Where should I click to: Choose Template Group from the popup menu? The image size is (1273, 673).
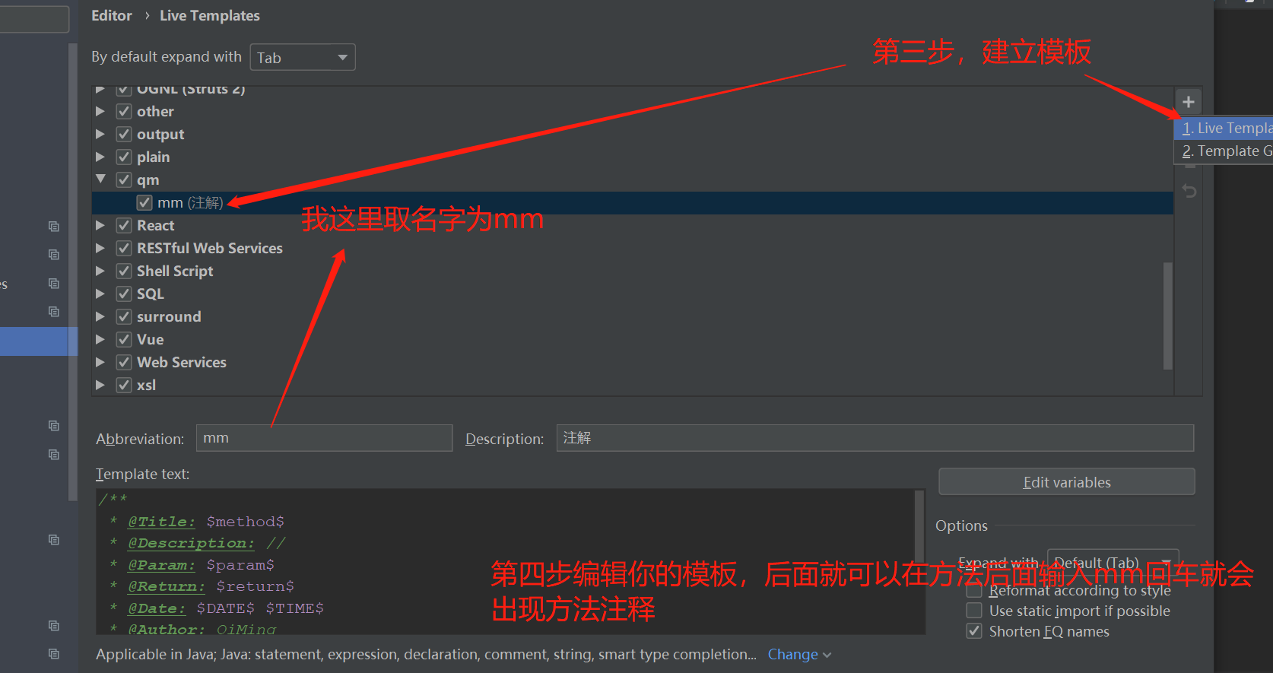(x=1225, y=151)
